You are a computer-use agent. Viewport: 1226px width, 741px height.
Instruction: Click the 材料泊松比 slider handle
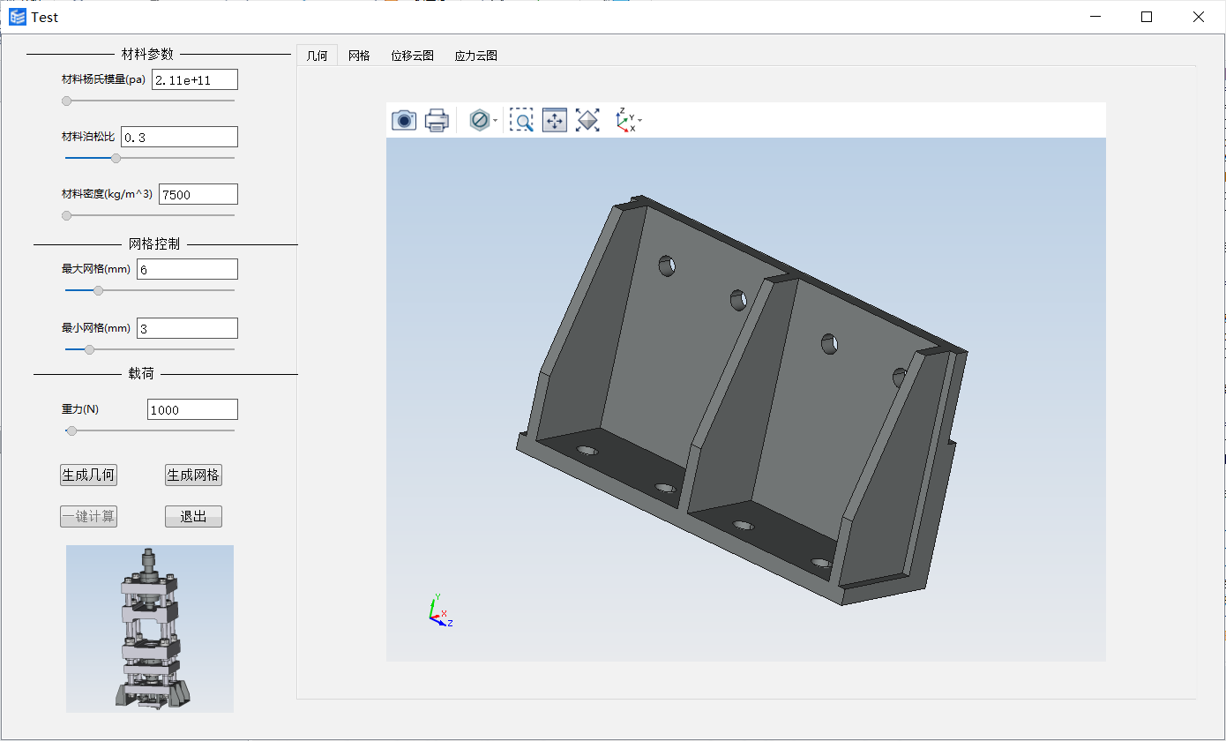[116, 158]
